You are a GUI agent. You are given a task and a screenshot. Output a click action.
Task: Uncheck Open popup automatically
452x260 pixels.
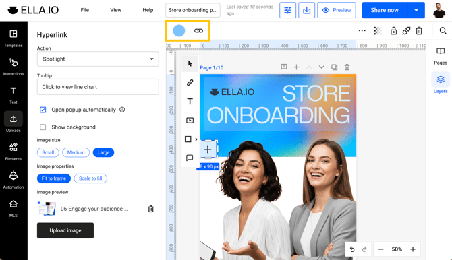[43, 110]
